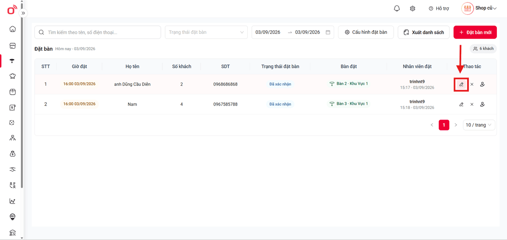Open the Trạng thái đặt bàn dropdown
507x240 pixels.
pos(206,32)
